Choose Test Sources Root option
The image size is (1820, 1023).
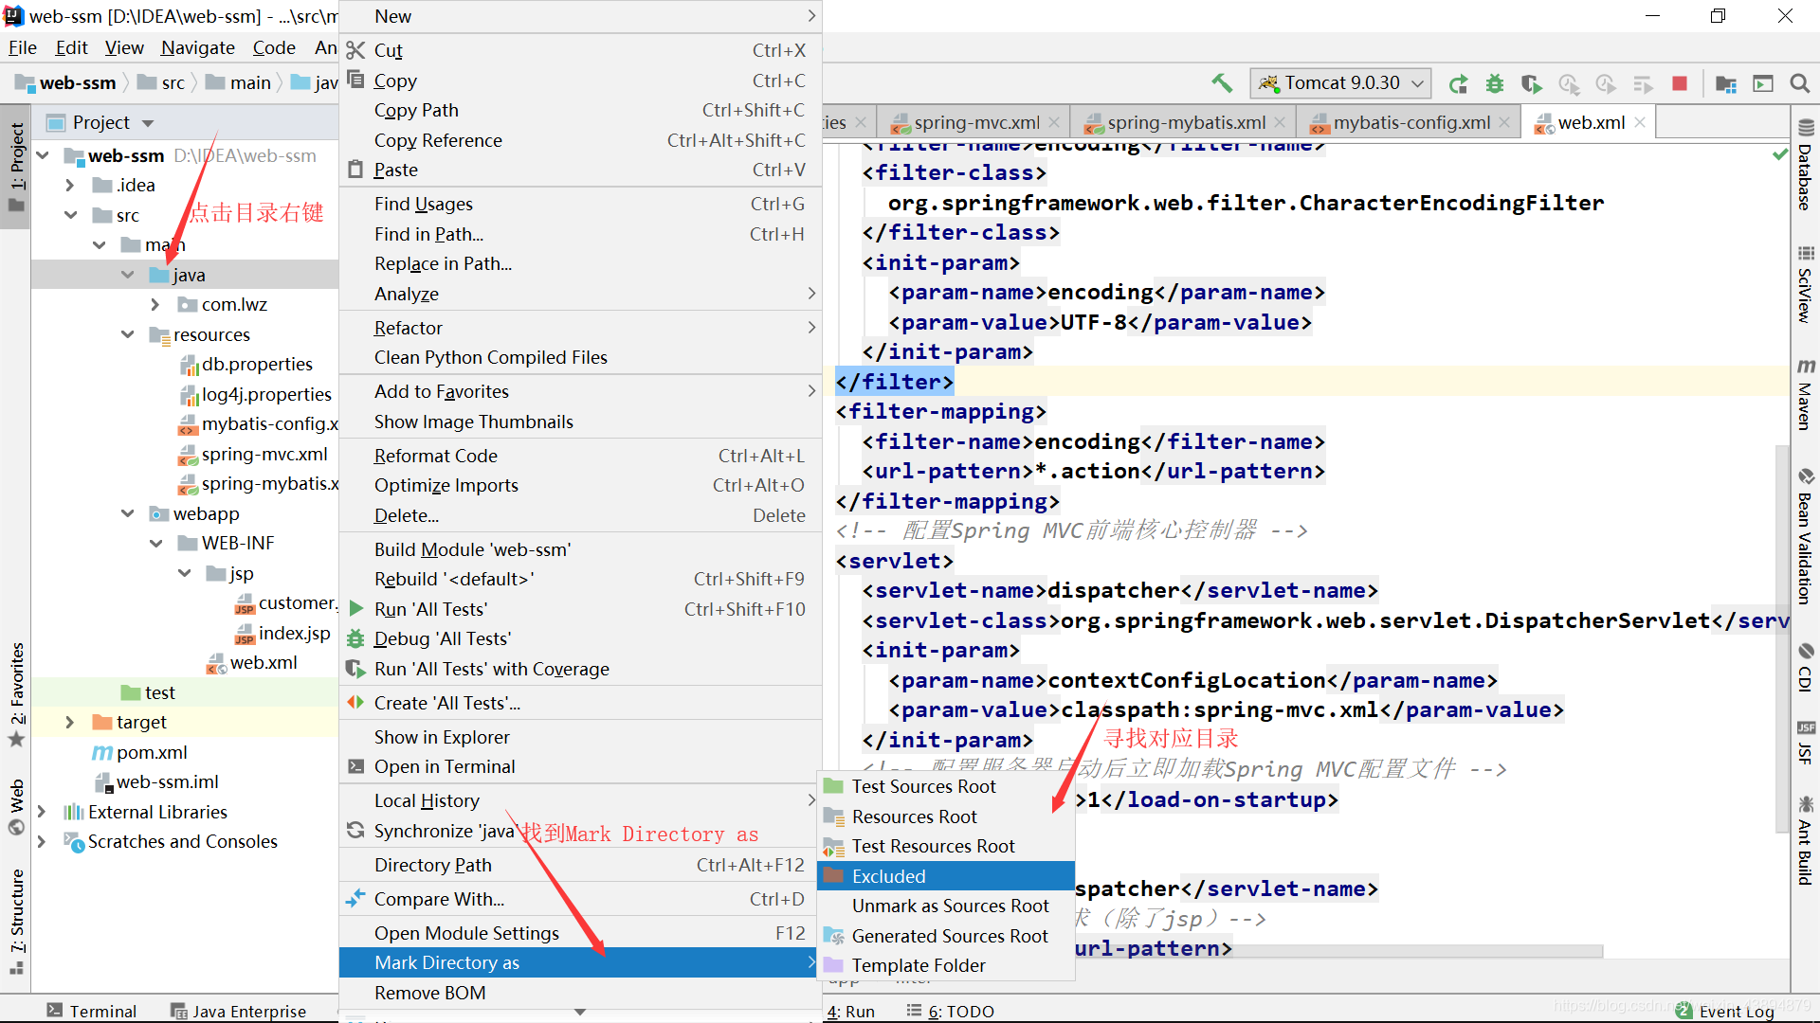coord(946,786)
